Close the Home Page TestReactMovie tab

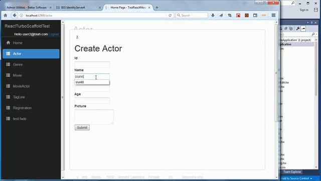149,8
